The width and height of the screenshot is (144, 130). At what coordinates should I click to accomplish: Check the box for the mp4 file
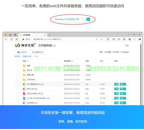18,98
